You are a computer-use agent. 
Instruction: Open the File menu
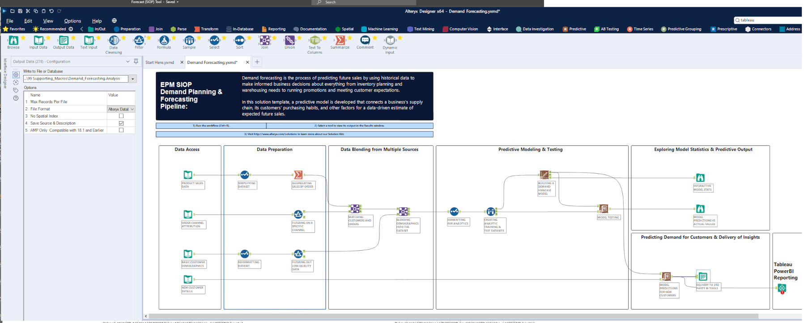click(9, 21)
